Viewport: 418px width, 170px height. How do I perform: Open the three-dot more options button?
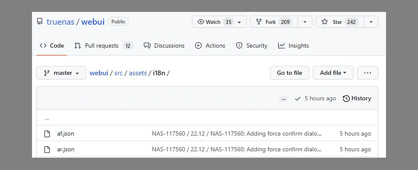tap(367, 73)
